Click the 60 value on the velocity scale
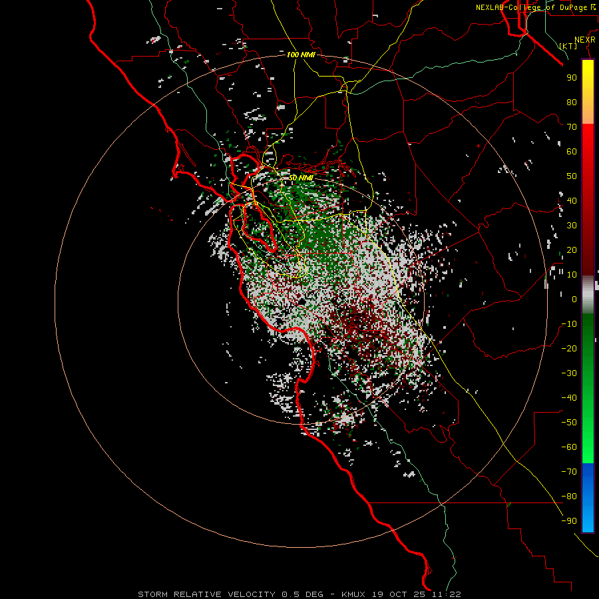 coord(572,152)
